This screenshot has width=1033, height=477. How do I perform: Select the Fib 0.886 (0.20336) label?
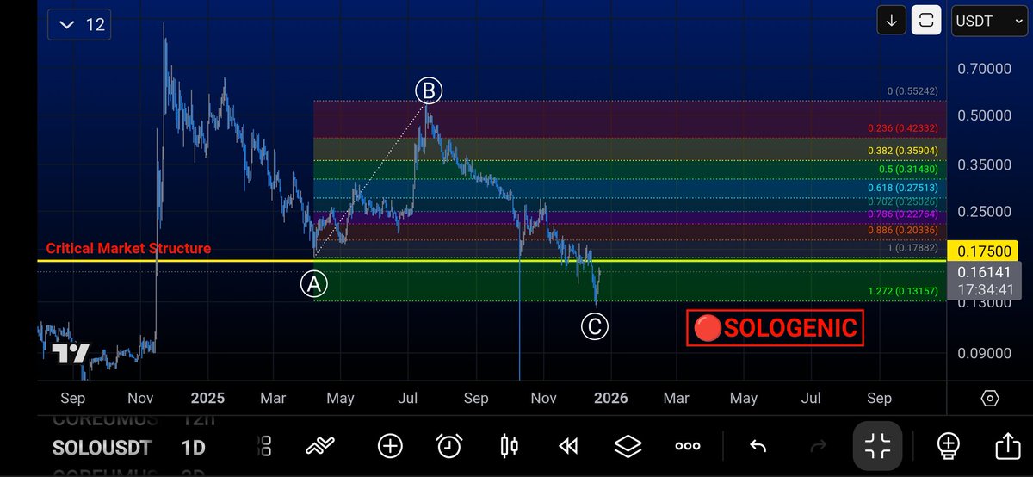click(x=903, y=231)
